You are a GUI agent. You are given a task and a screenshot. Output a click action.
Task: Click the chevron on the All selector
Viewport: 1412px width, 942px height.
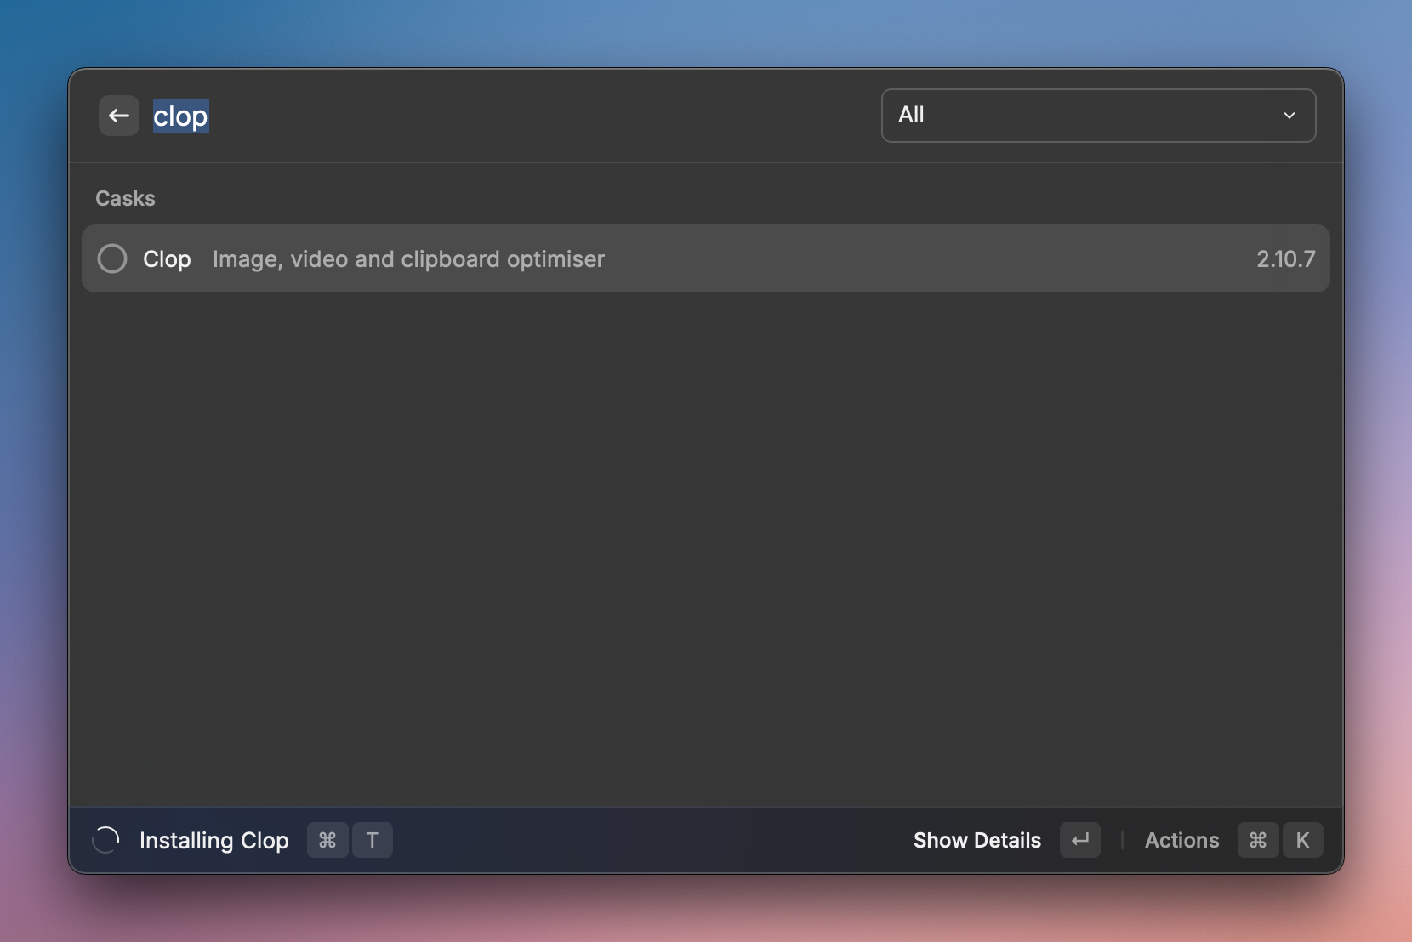(x=1288, y=115)
